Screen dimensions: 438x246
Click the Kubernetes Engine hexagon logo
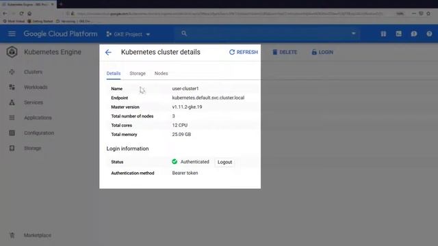[x=12, y=52]
